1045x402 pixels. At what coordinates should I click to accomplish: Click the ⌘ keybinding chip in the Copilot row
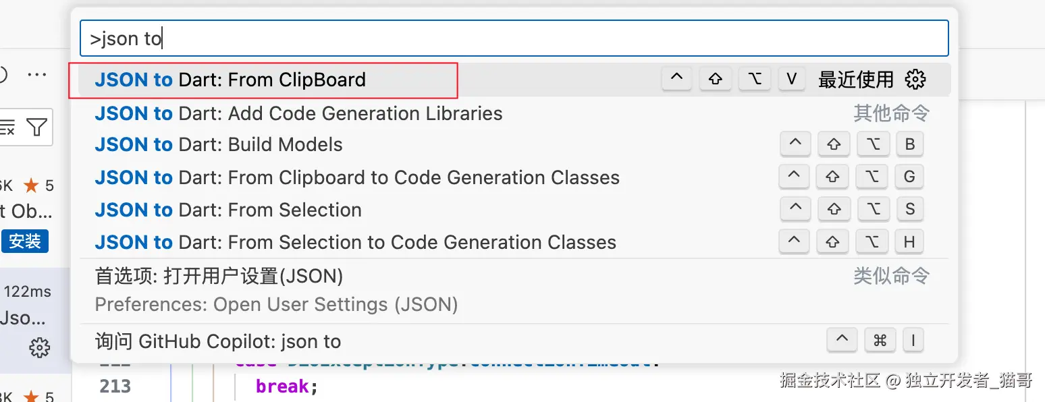pyautogui.click(x=880, y=340)
